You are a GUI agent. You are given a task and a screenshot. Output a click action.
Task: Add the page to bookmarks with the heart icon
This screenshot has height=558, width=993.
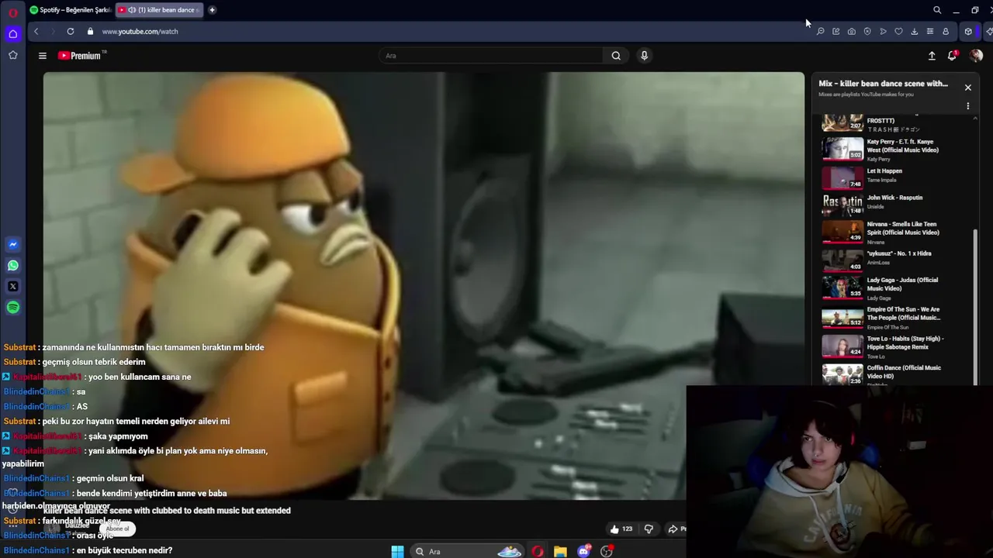(x=898, y=32)
